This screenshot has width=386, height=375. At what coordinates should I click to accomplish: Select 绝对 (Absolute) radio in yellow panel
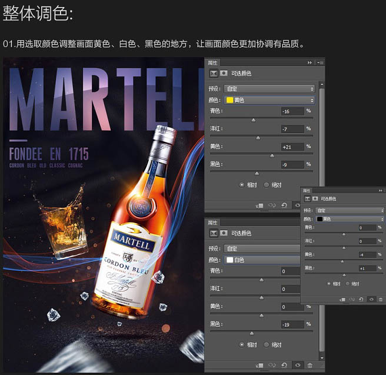(267, 185)
